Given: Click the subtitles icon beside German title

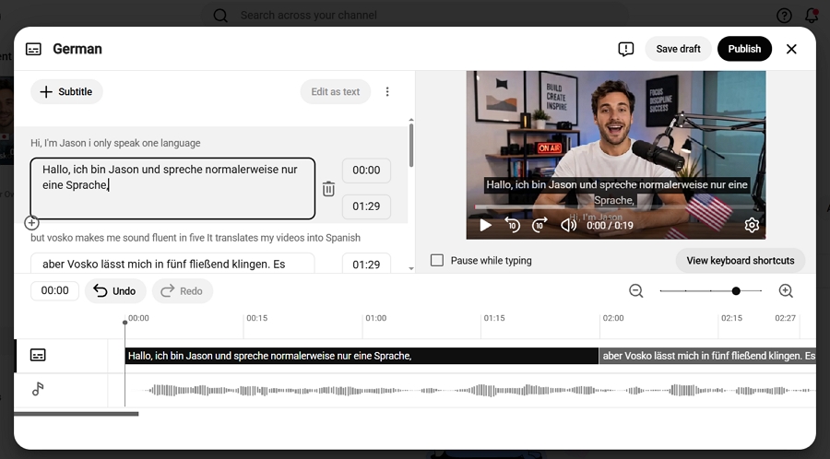Looking at the screenshot, I should click(33, 49).
